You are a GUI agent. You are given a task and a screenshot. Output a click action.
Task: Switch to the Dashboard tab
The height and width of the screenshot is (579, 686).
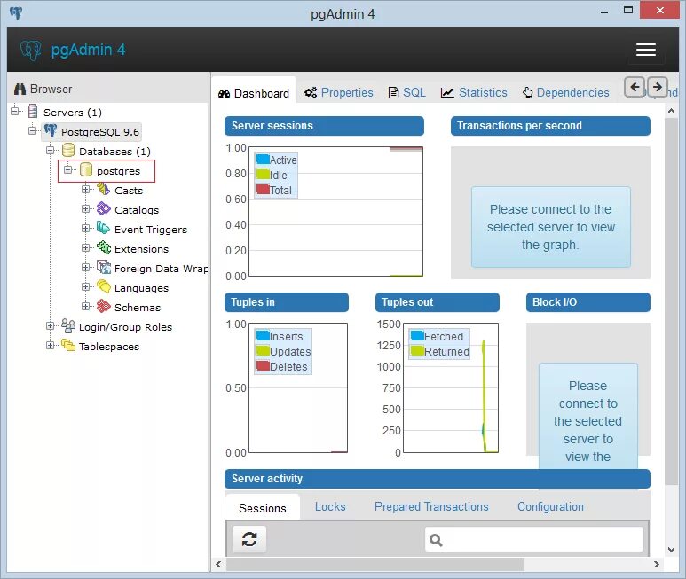pos(254,92)
